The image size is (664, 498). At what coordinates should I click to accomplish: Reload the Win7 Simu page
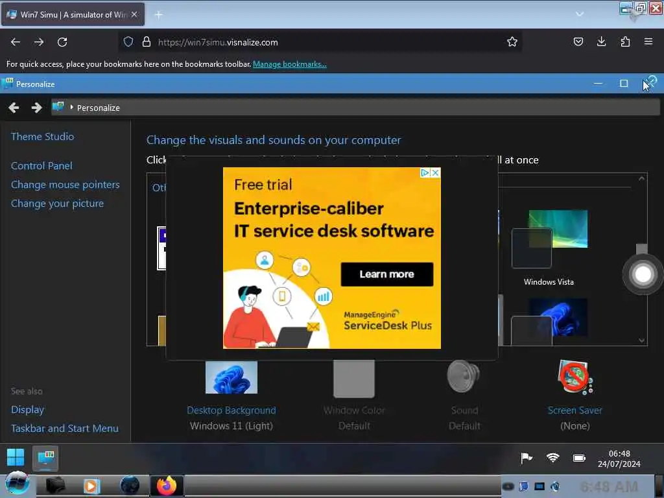(62, 42)
